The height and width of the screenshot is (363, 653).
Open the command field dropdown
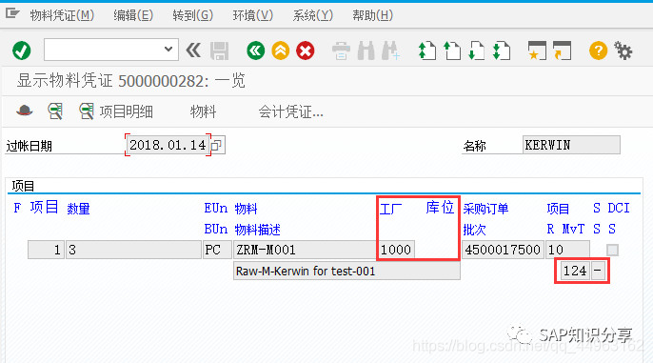click(168, 50)
